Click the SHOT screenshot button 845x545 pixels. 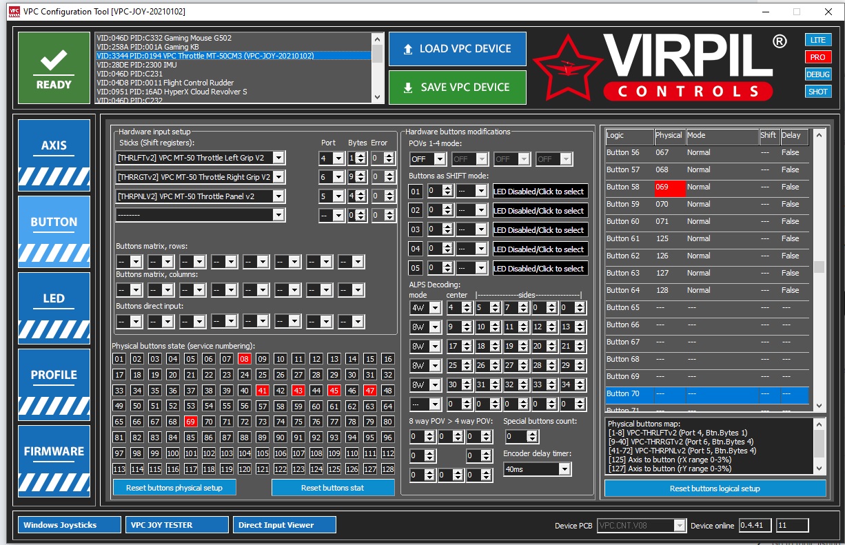[x=817, y=92]
